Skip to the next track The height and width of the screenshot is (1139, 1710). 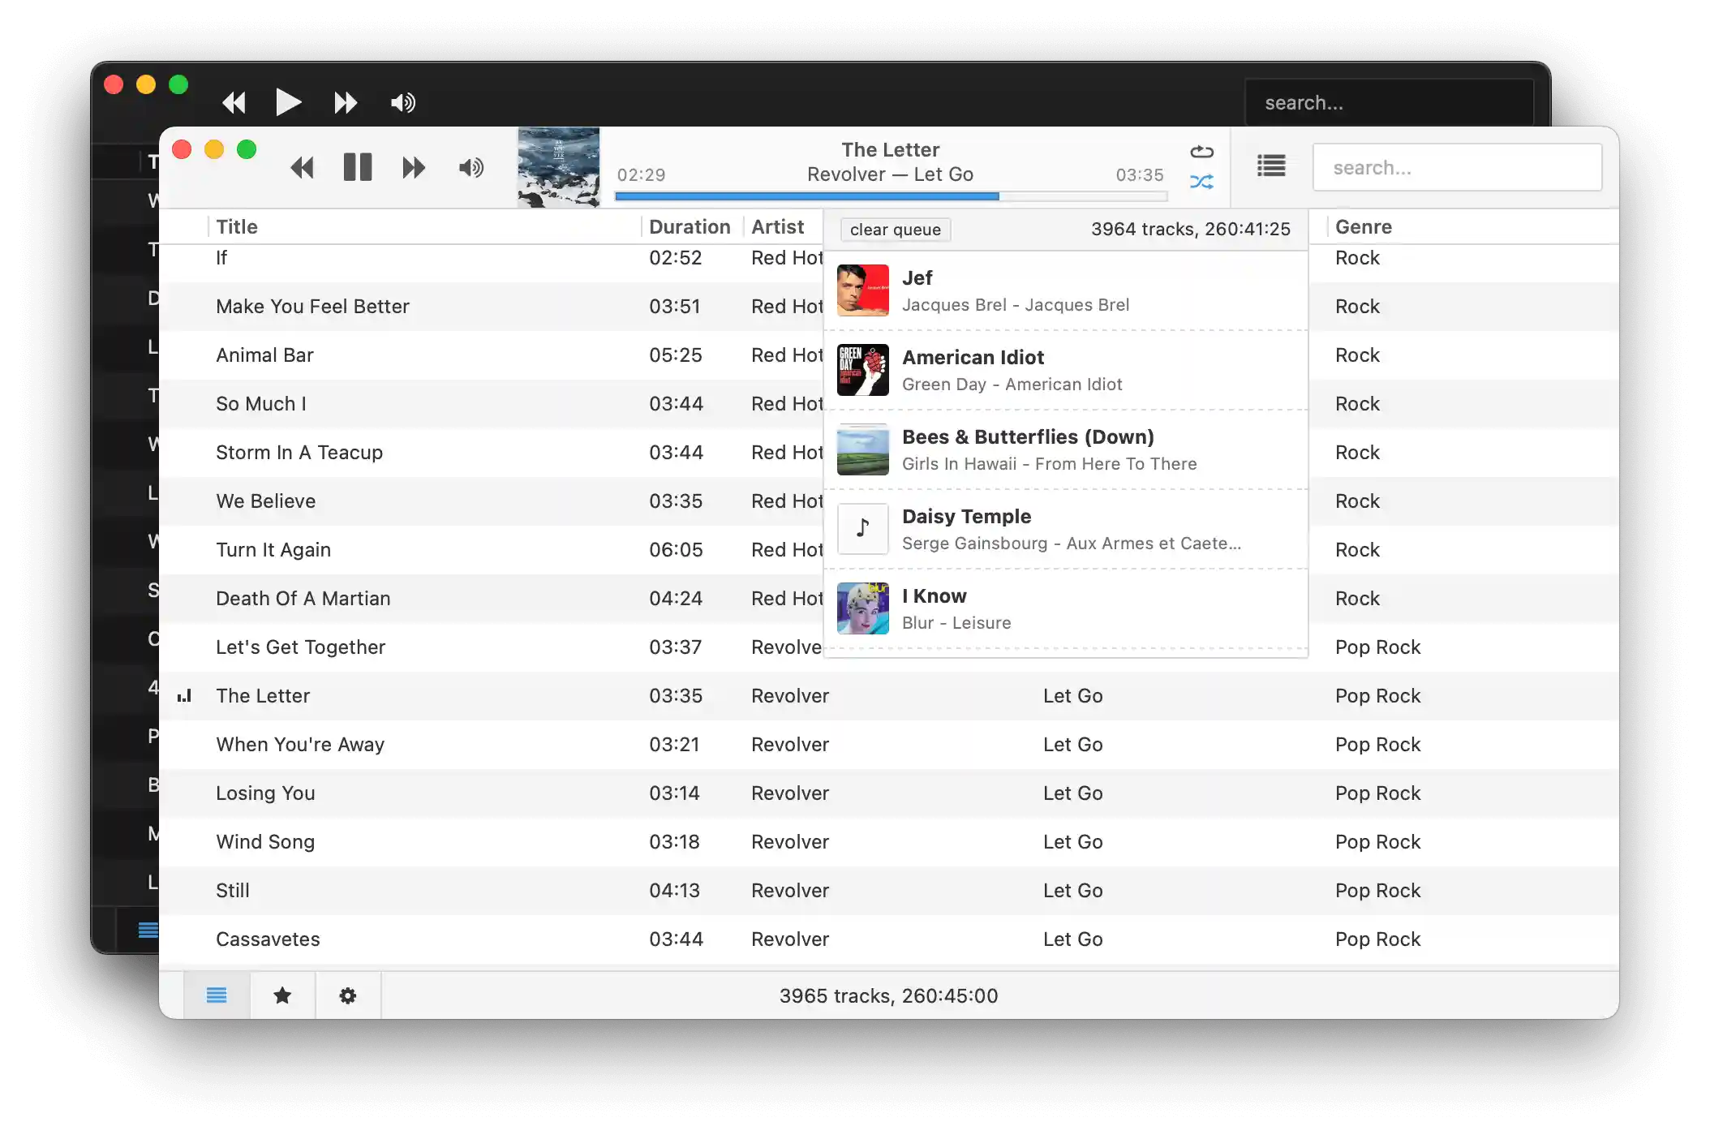[x=414, y=167]
